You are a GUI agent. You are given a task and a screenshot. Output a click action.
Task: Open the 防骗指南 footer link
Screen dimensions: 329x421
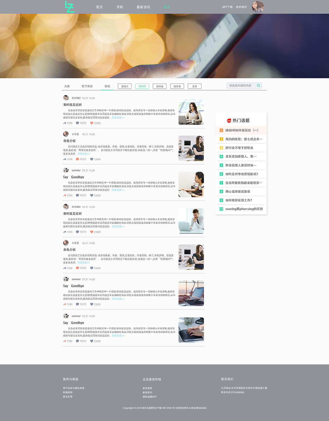(x=68, y=392)
